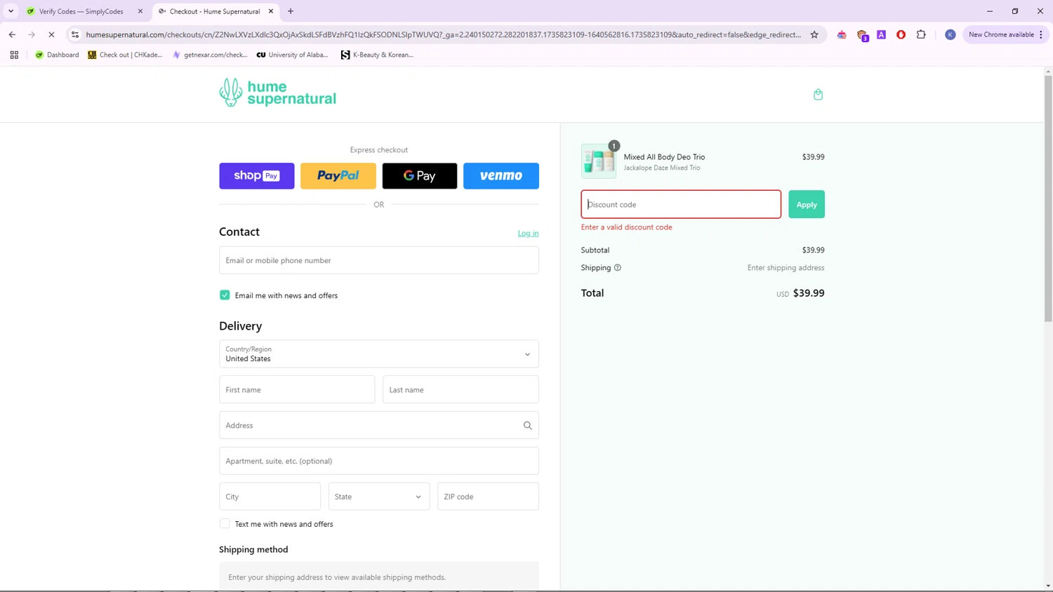
Task: Open the extension with badge 3
Action: pos(862,35)
